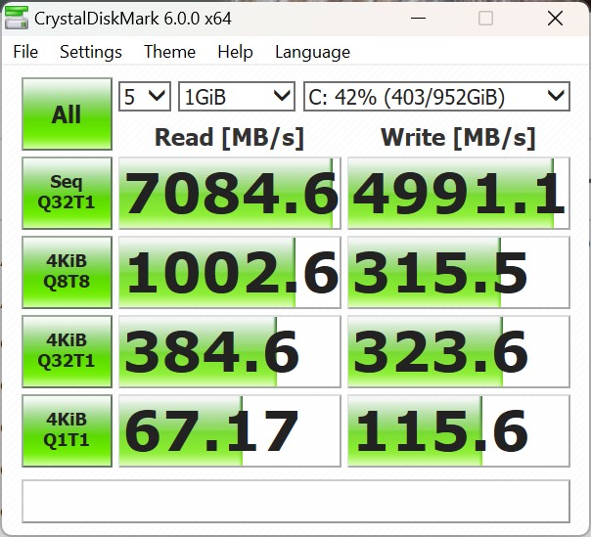
Task: Start the 4KiB Q32T1 test
Action: pyautogui.click(x=68, y=351)
